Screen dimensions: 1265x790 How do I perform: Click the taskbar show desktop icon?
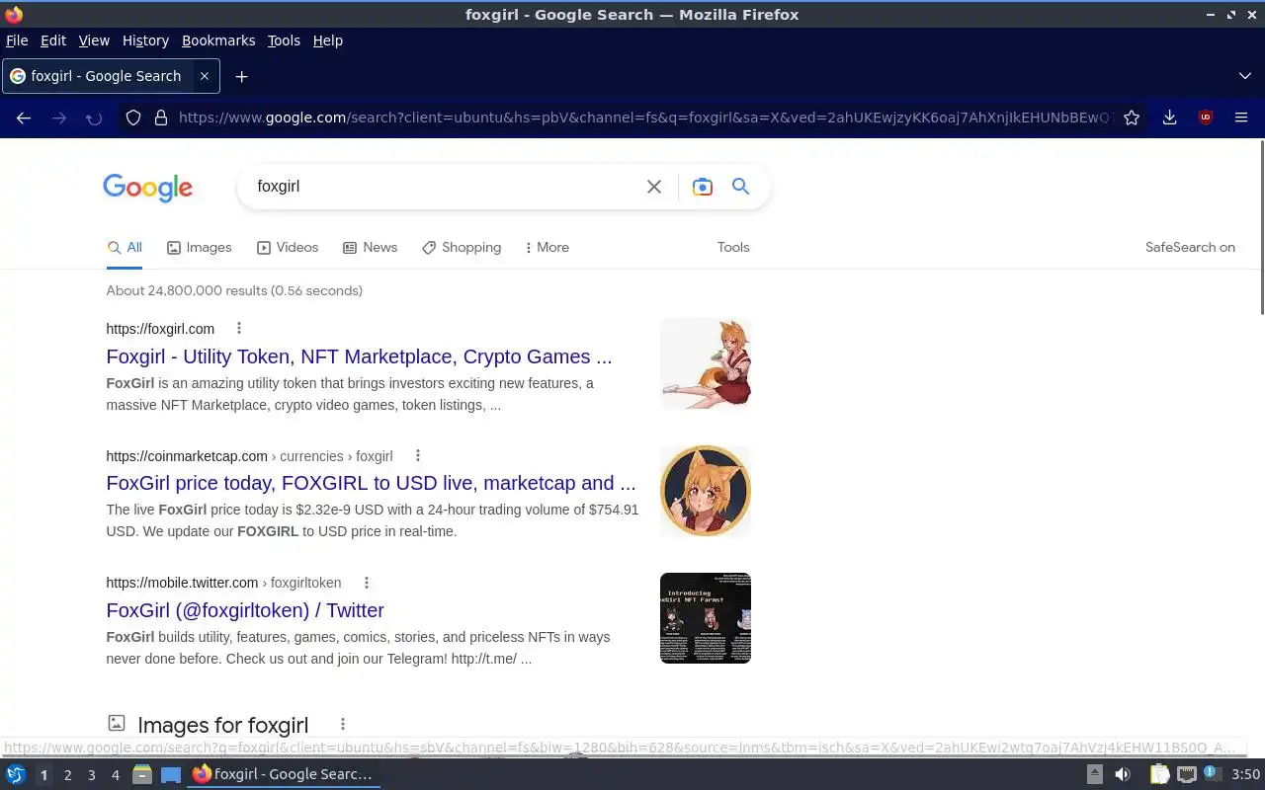171,775
